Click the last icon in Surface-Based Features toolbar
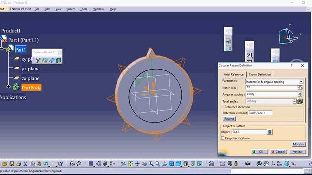312x175 pixels. click(58, 60)
